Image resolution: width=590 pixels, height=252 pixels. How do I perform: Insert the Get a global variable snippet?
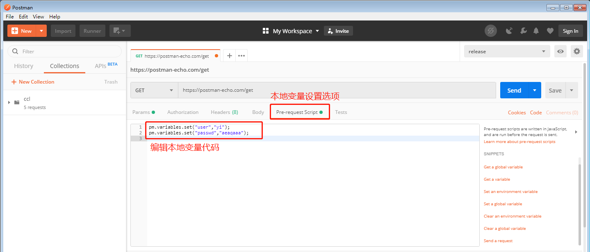point(503,167)
